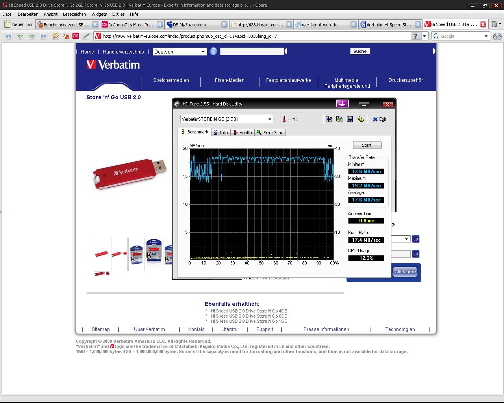This screenshot has height=403, width=504.
Task: Go back one page in Opera
Action: 20,36
